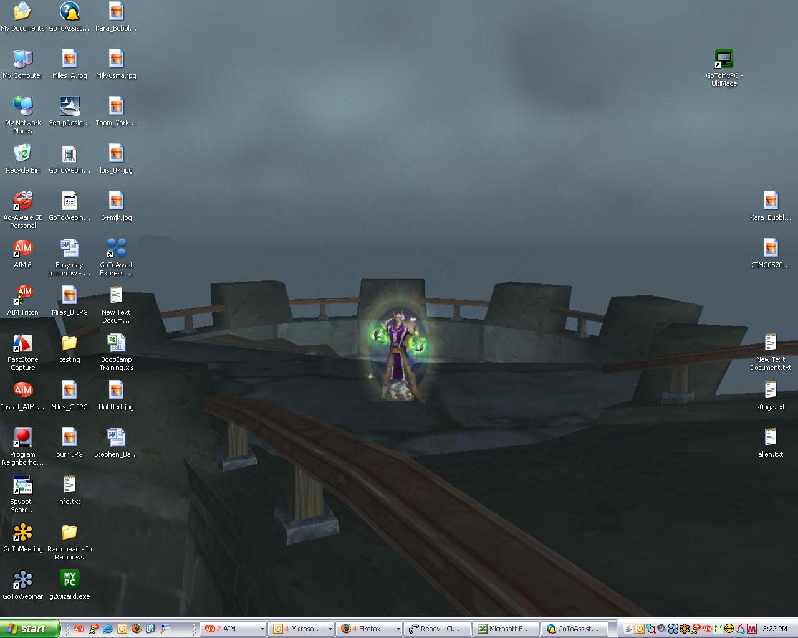This screenshot has height=638, width=798.
Task: Select the 6+mjk.jpg image file
Action: point(116,206)
